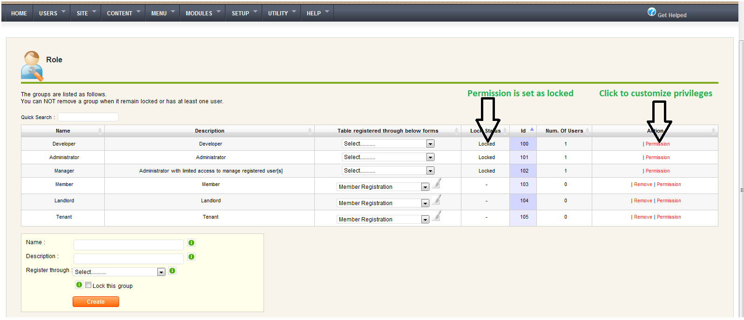
Task: Click the Quick Search input field
Action: pos(88,117)
